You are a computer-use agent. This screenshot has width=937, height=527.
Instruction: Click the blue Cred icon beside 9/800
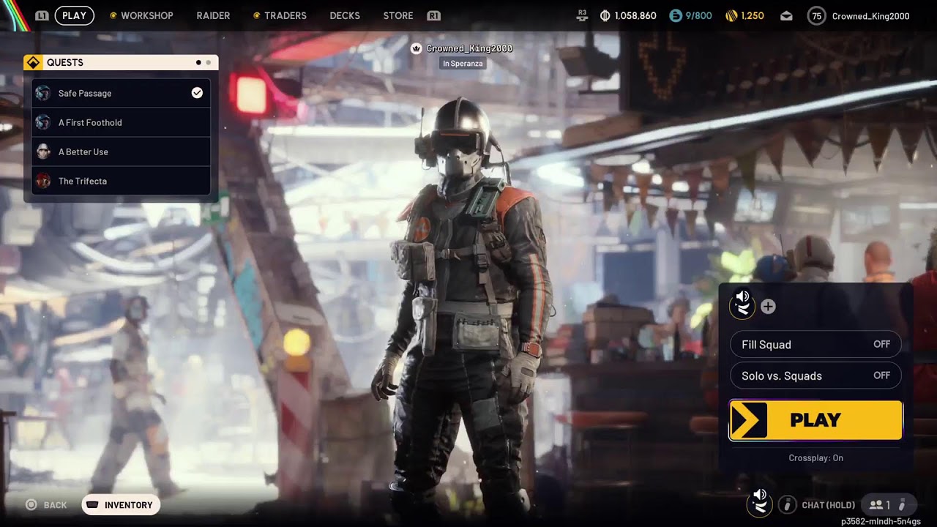click(676, 15)
